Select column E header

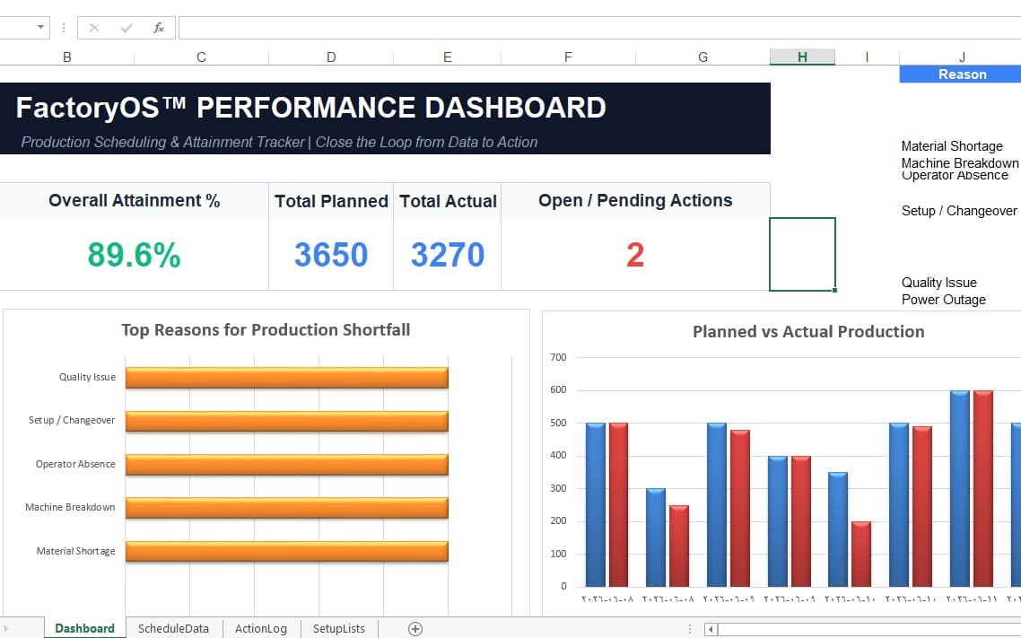click(x=448, y=57)
